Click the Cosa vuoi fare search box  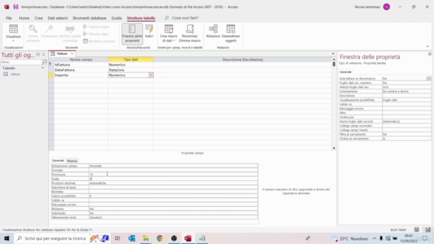185,18
